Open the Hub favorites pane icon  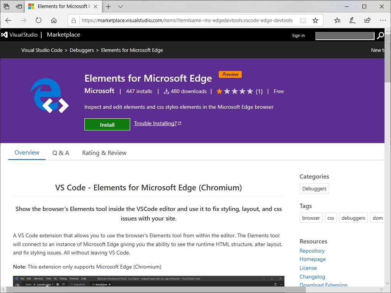[337, 20]
